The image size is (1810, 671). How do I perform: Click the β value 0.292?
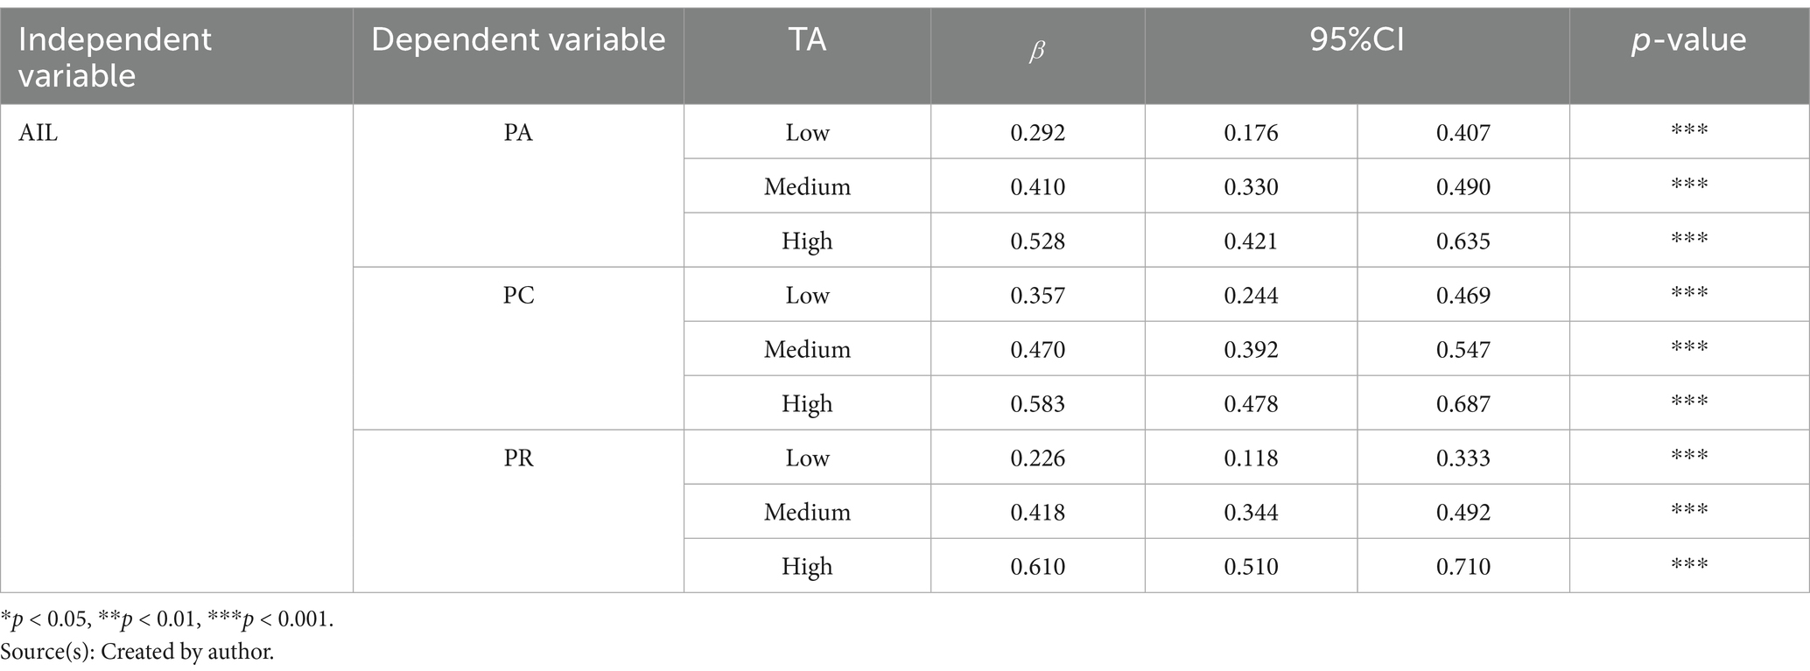(1037, 133)
